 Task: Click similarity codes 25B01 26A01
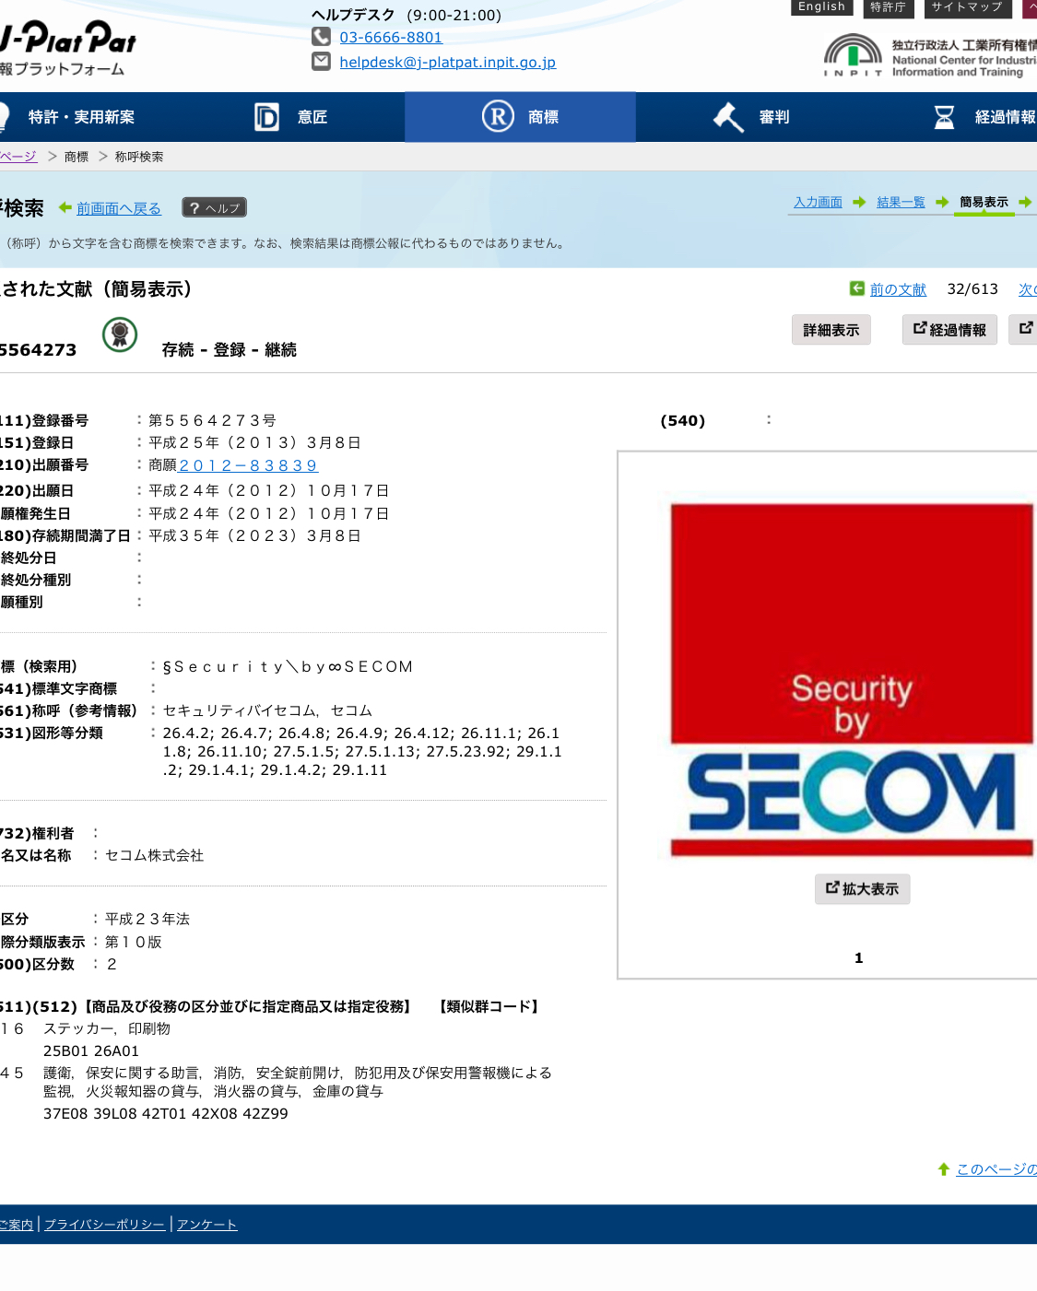91,1050
